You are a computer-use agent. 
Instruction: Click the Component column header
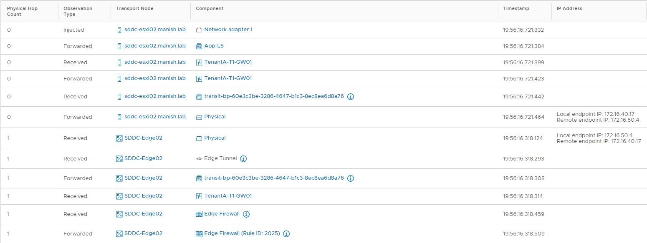(210, 8)
